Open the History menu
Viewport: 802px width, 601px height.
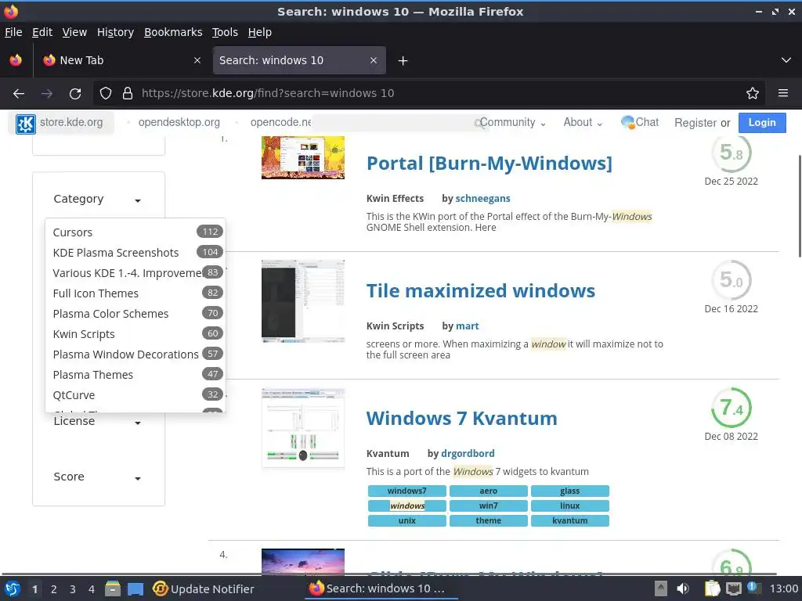point(116,32)
